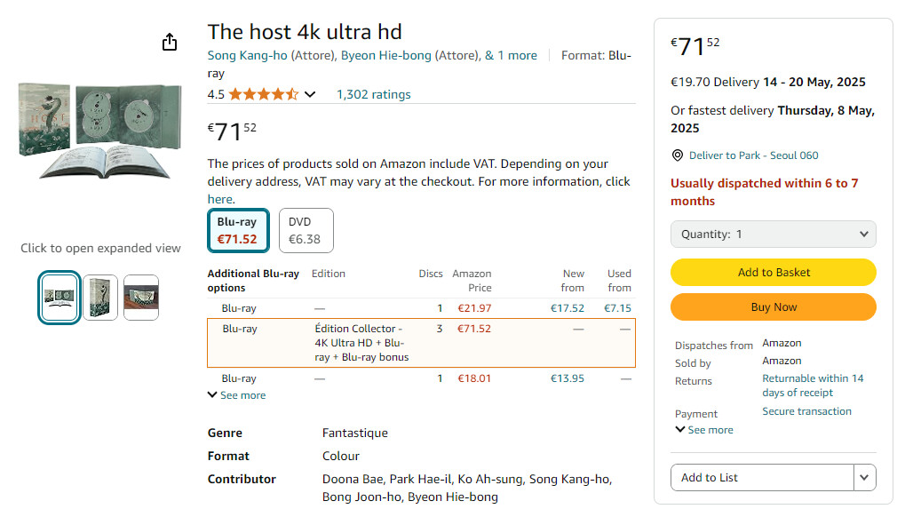Select the second product thumbnail image
Image resolution: width=897 pixels, height=509 pixels.
pyautogui.click(x=100, y=298)
